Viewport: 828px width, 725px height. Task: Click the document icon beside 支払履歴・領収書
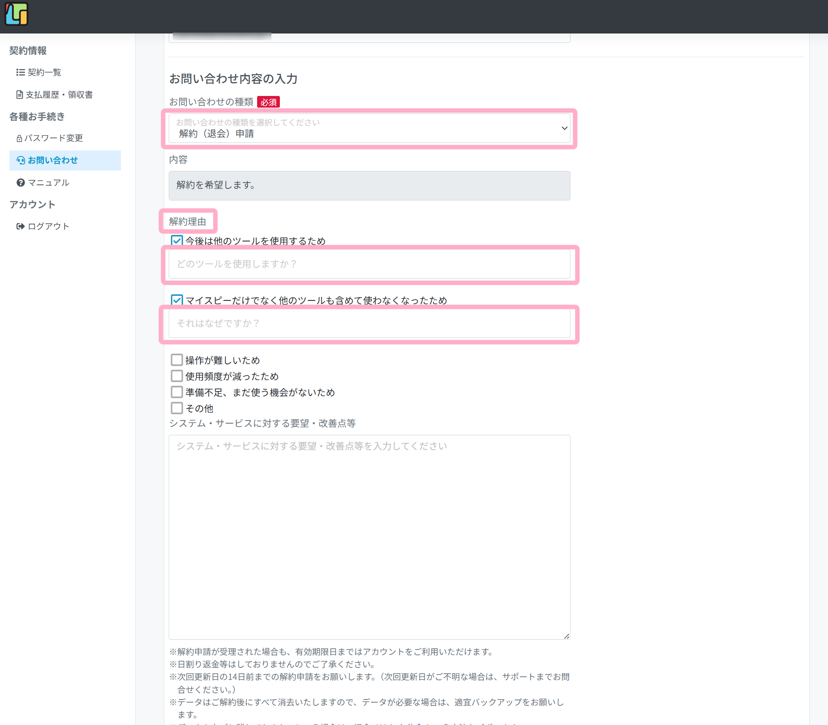[x=20, y=95]
